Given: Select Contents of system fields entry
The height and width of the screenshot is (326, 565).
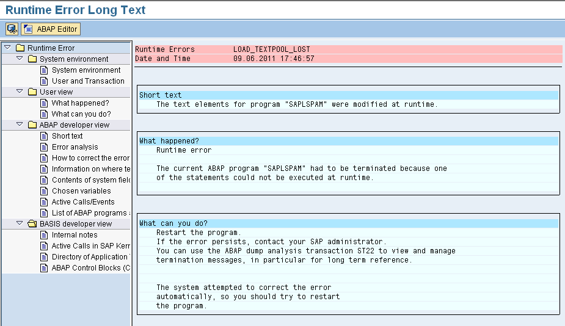Looking at the screenshot, I should pos(90,180).
